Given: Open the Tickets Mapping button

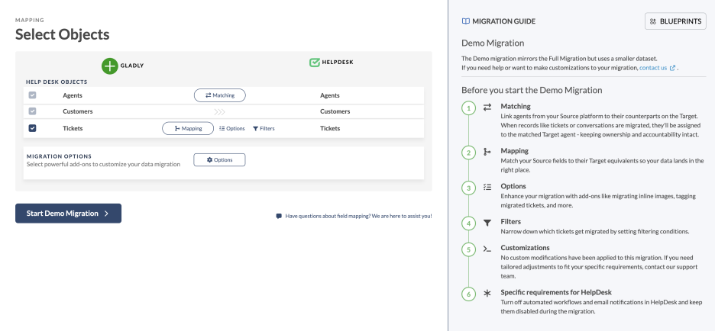Looking at the screenshot, I should click(x=188, y=128).
